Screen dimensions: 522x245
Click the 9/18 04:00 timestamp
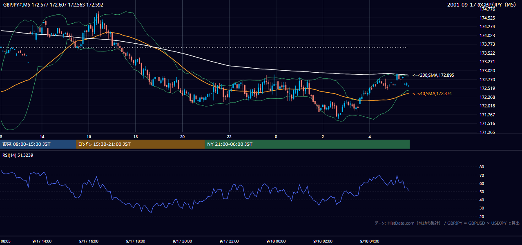tap(370, 241)
